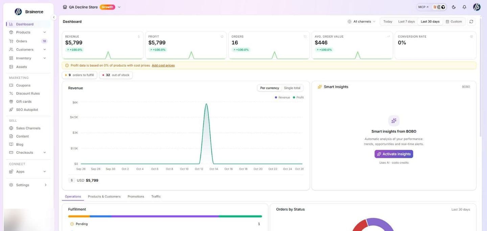
Task: Click the Inventory grid icon
Action: point(11,58)
